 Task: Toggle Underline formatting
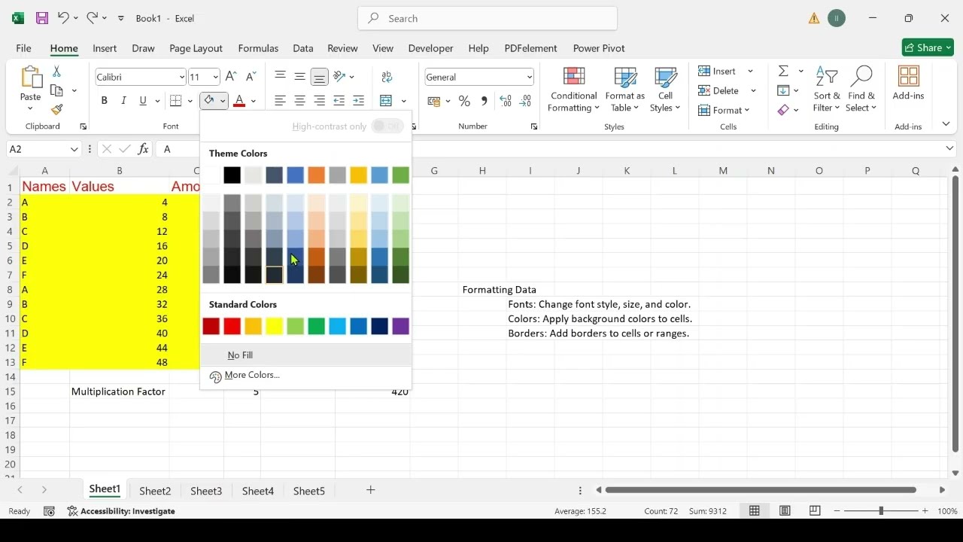[x=143, y=101]
